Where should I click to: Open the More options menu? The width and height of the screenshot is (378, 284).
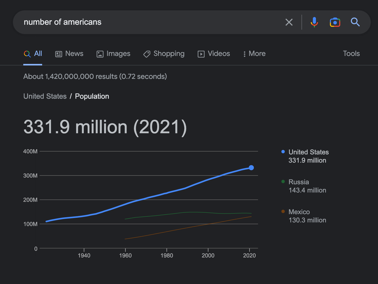[254, 54]
